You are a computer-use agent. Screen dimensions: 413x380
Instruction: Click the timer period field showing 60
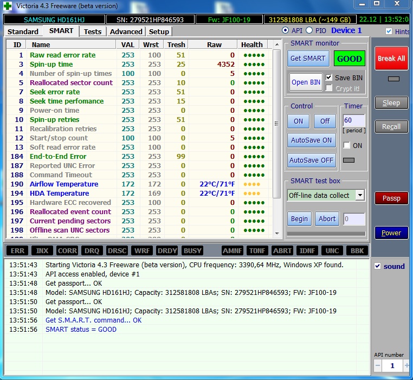point(354,120)
